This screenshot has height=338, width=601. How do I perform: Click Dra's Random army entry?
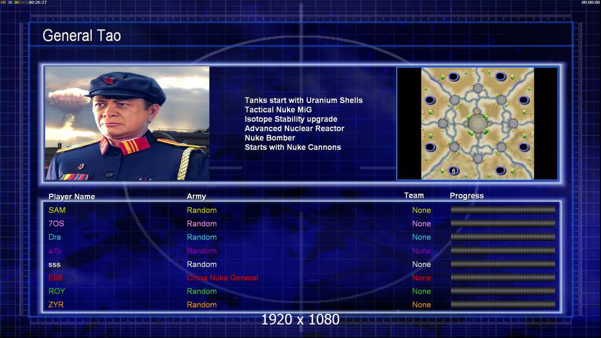pos(202,237)
